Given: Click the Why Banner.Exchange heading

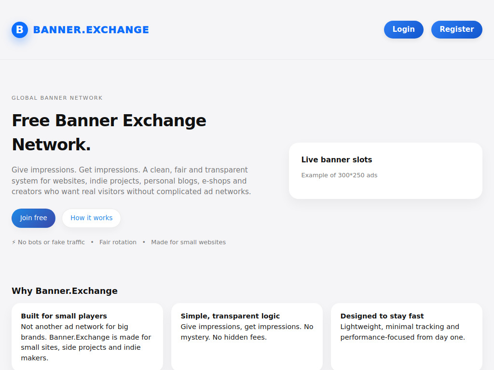Looking at the screenshot, I should click(65, 291).
